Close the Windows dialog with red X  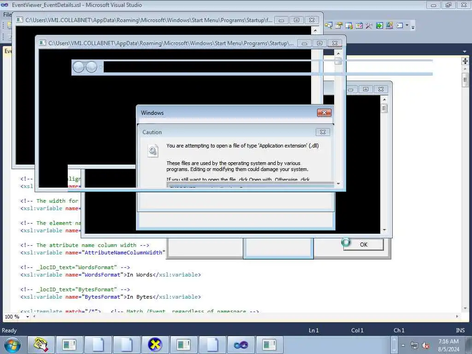324,112
